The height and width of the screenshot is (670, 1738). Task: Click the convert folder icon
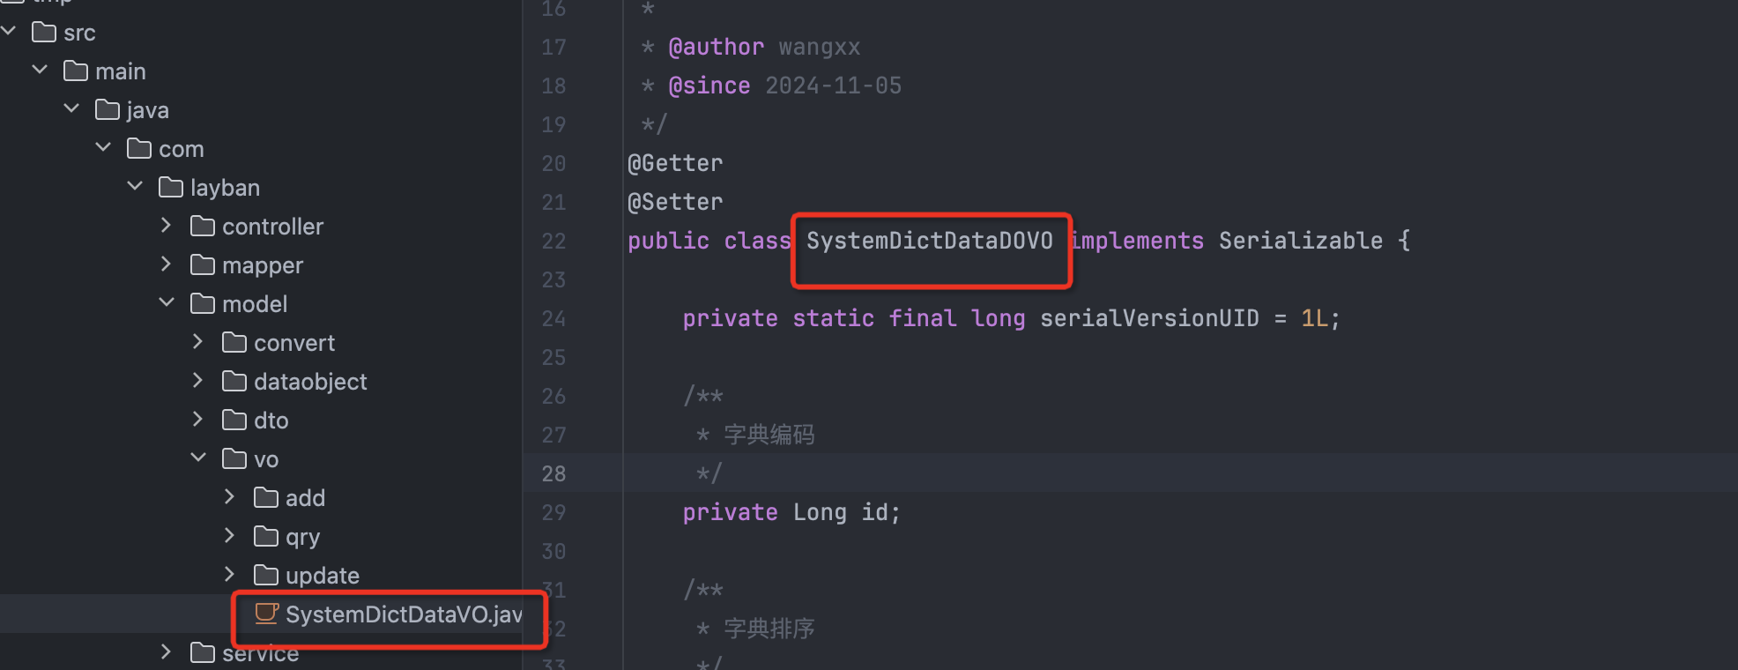[x=234, y=342]
